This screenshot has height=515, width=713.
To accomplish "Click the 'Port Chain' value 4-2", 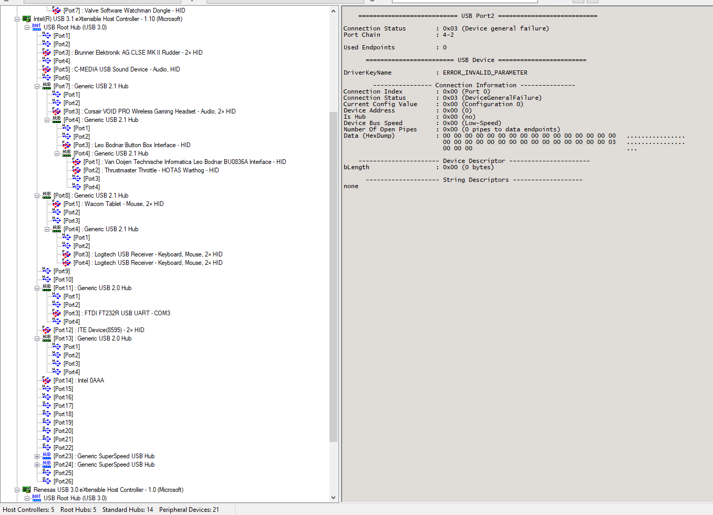I will tap(448, 35).
